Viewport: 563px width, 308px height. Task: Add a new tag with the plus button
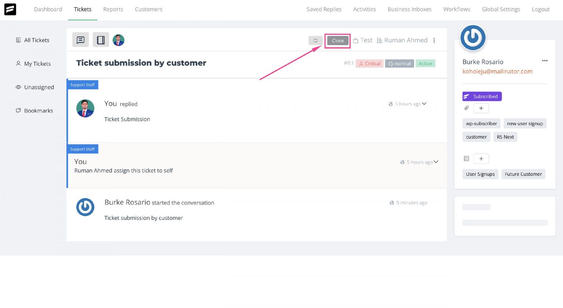coord(481,108)
